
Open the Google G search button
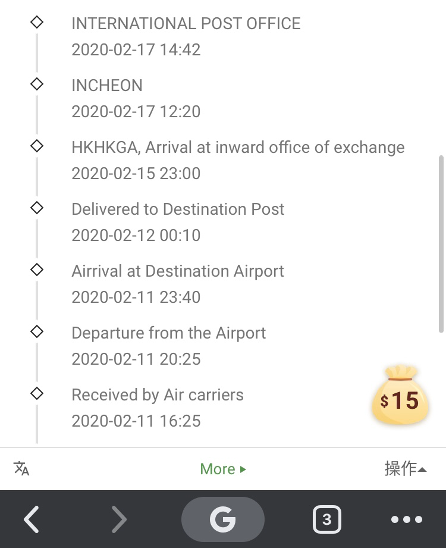pyautogui.click(x=223, y=519)
